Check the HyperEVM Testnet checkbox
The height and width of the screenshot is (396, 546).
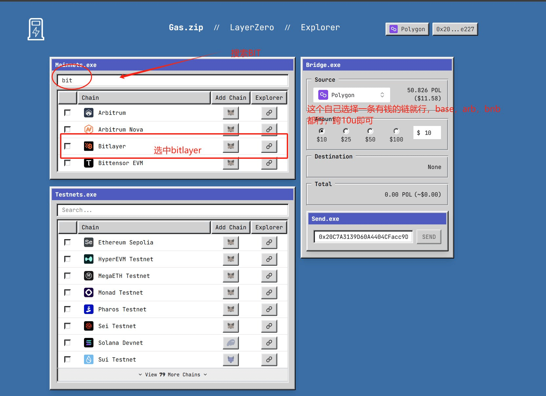pyautogui.click(x=68, y=259)
